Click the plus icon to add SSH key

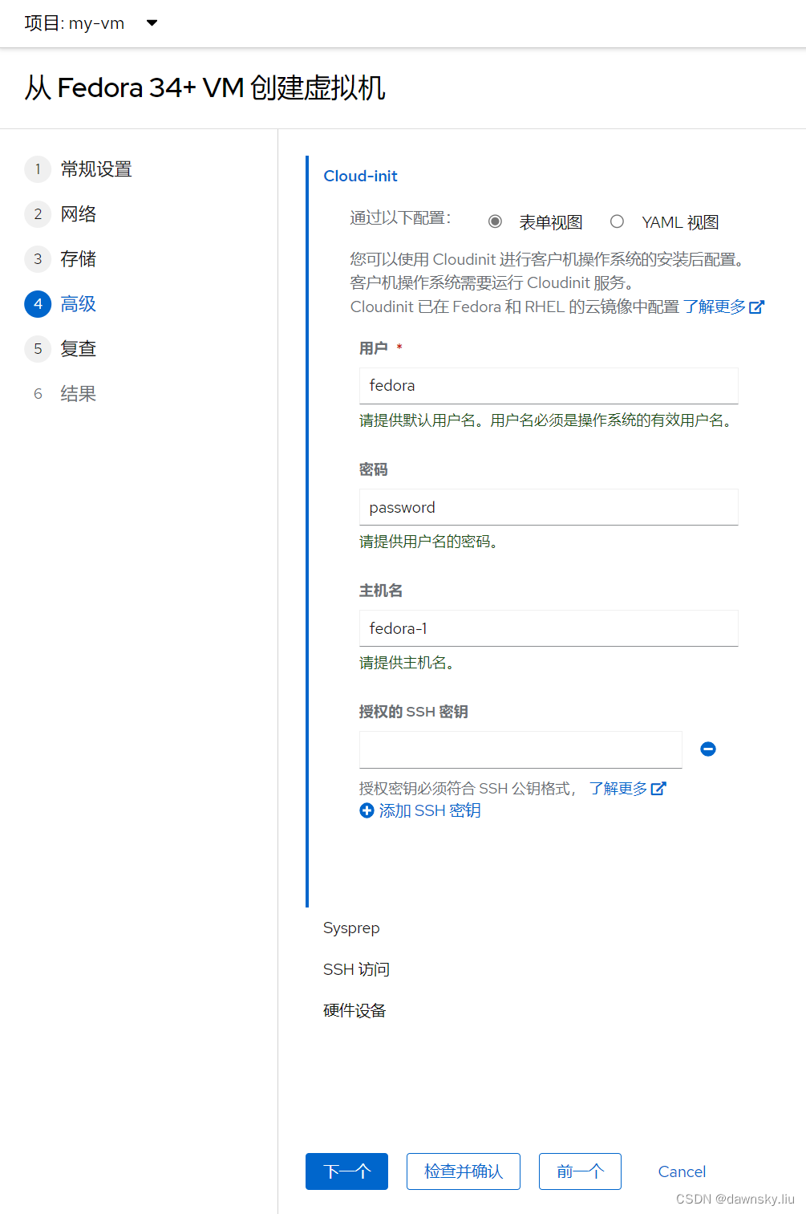pyautogui.click(x=367, y=810)
